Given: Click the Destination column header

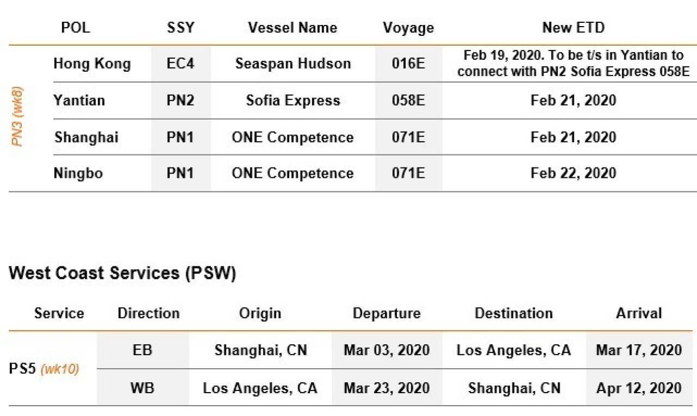Looking at the screenshot, I should 513,313.
